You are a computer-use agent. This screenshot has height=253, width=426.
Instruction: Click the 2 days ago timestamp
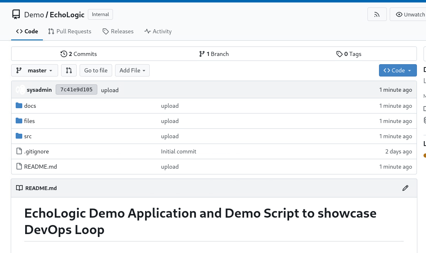pos(398,151)
